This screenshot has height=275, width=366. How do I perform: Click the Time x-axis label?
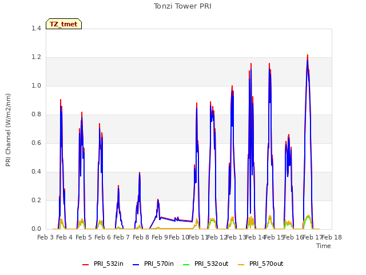tap(324, 246)
